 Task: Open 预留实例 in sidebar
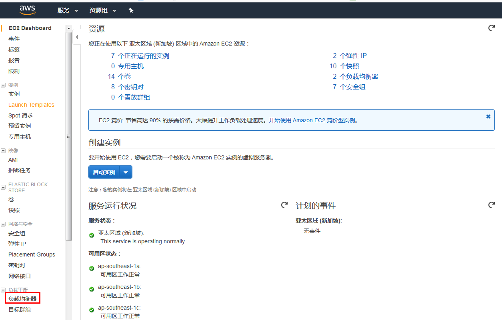coord(20,126)
